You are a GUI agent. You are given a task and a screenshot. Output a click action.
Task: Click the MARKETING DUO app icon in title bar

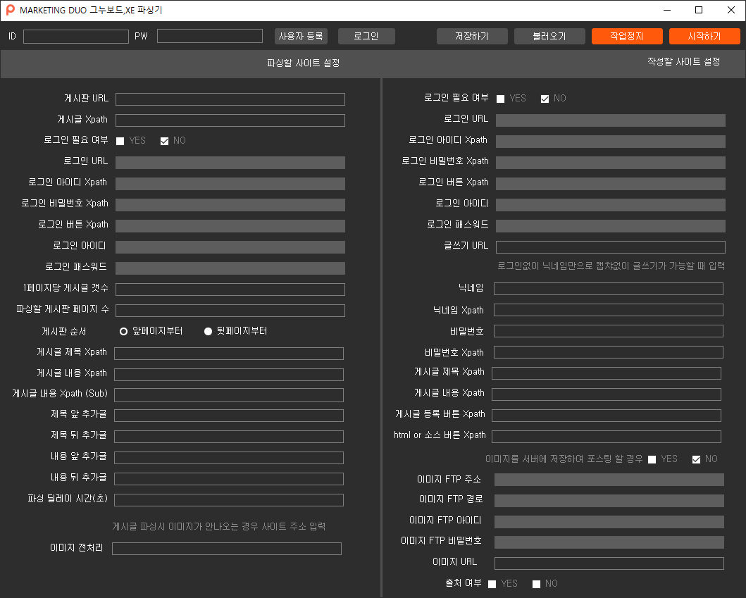tap(11, 10)
